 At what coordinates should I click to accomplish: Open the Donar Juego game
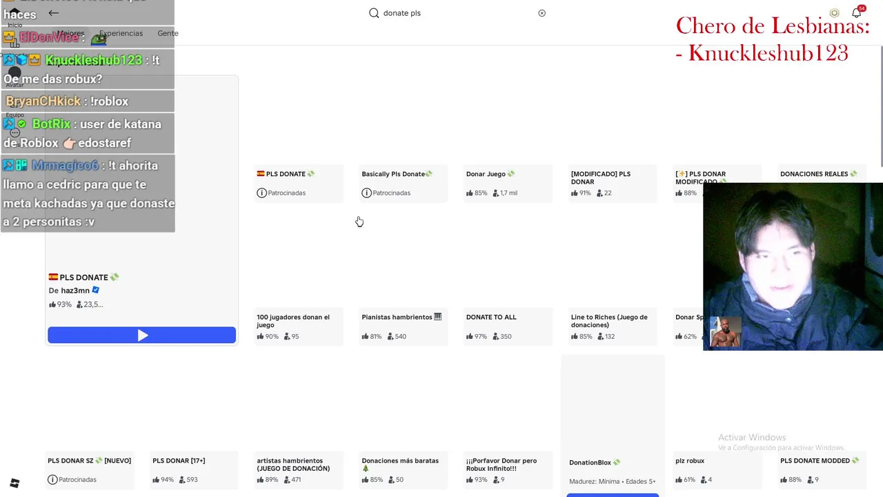pyautogui.click(x=490, y=174)
